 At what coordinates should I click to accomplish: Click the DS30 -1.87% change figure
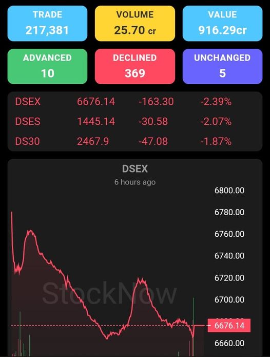click(x=216, y=141)
